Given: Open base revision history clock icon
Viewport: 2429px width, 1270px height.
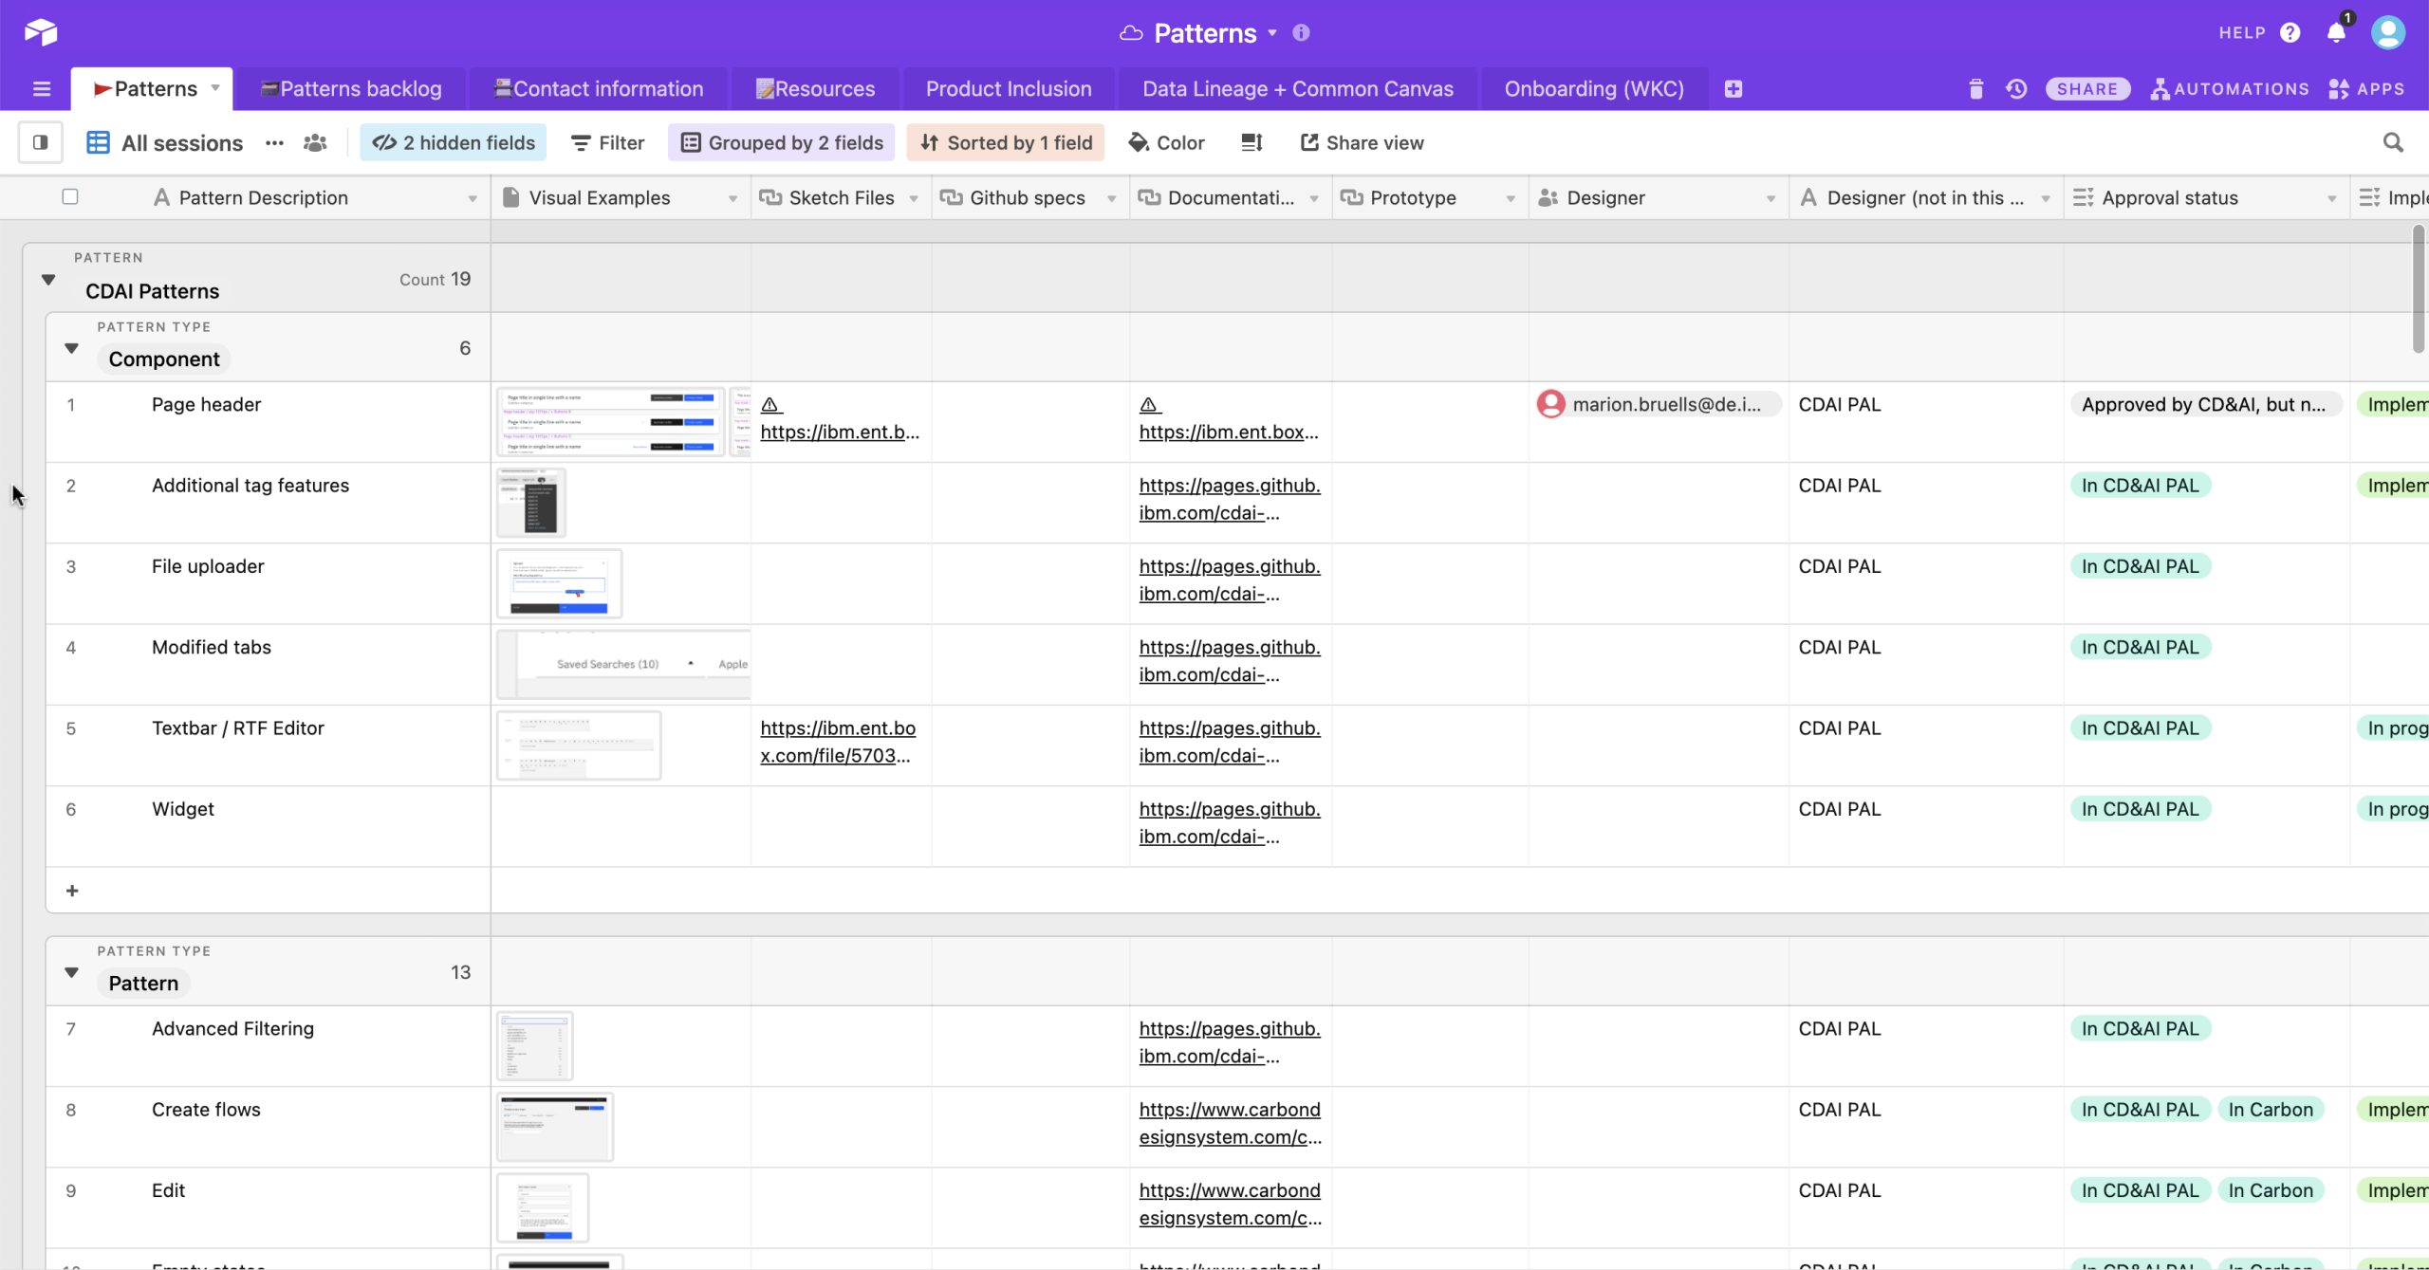Looking at the screenshot, I should 2016,89.
